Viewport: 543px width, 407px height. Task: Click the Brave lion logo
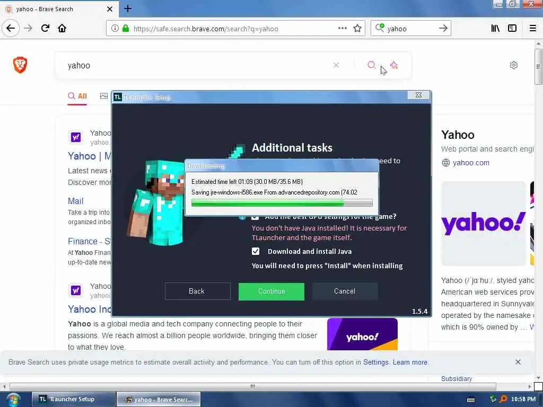(x=20, y=65)
